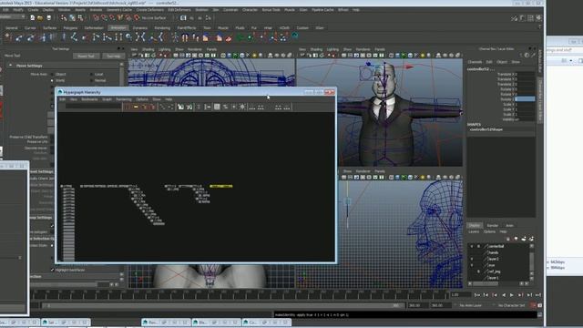Screen dimensions: 583x328
Task: Collapse the Move Settings section
Action: (10, 66)
